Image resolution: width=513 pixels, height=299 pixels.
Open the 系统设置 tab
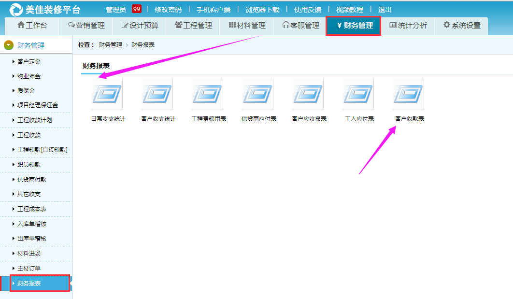tap(462, 26)
